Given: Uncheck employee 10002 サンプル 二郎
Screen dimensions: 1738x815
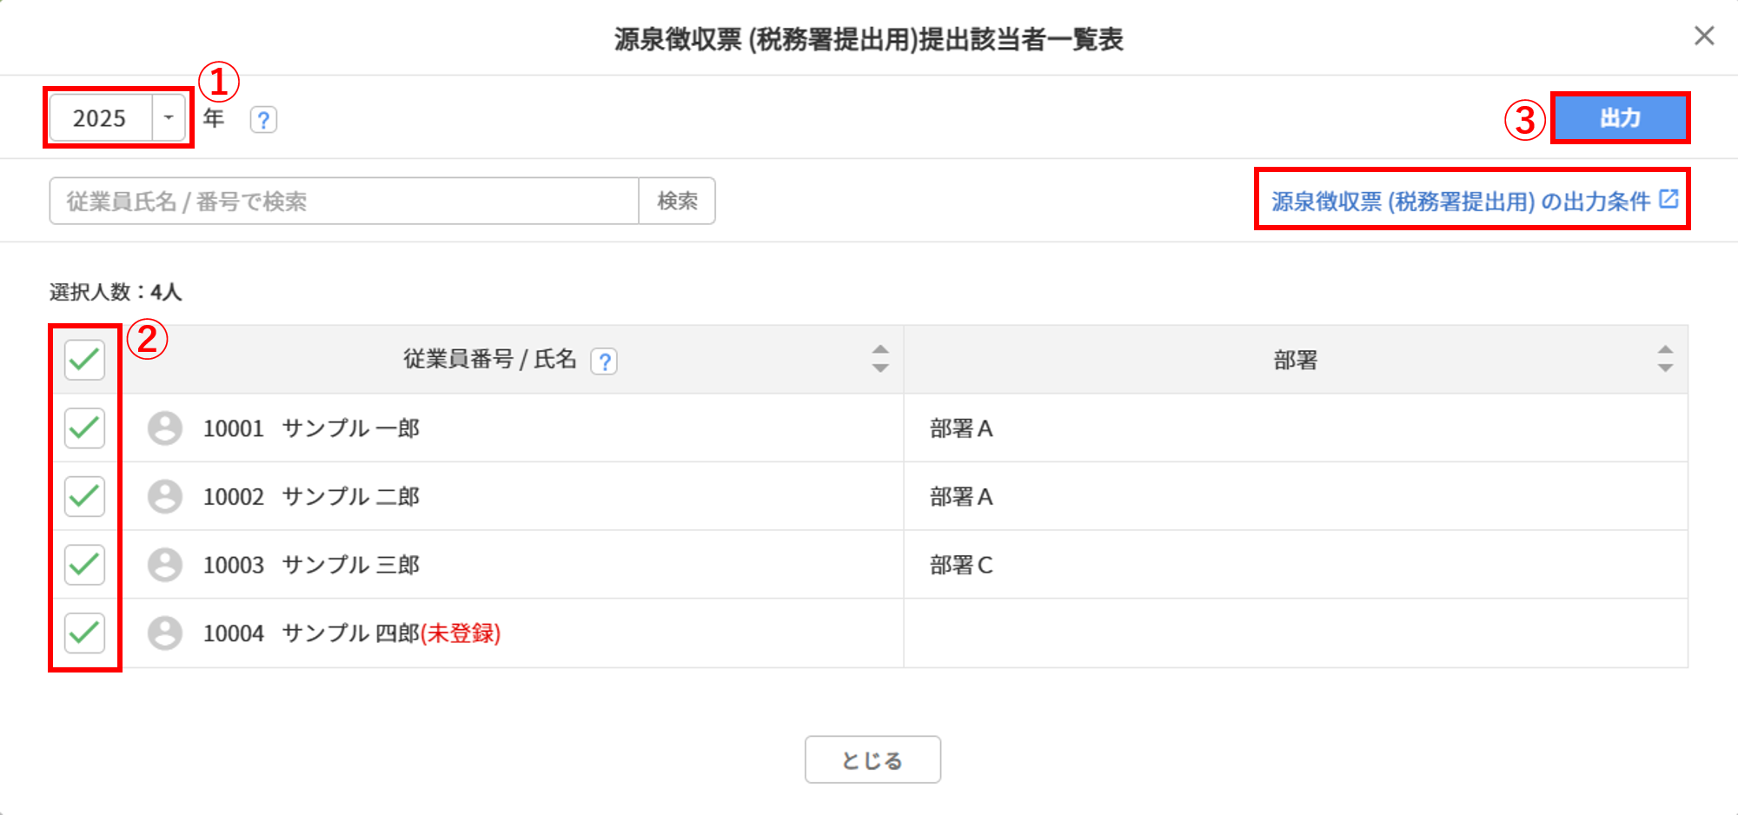Looking at the screenshot, I should point(84,496).
